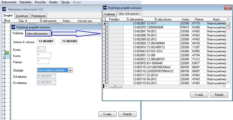Close the right Knjiženje prejetih računov dialog

(x=227, y=8)
